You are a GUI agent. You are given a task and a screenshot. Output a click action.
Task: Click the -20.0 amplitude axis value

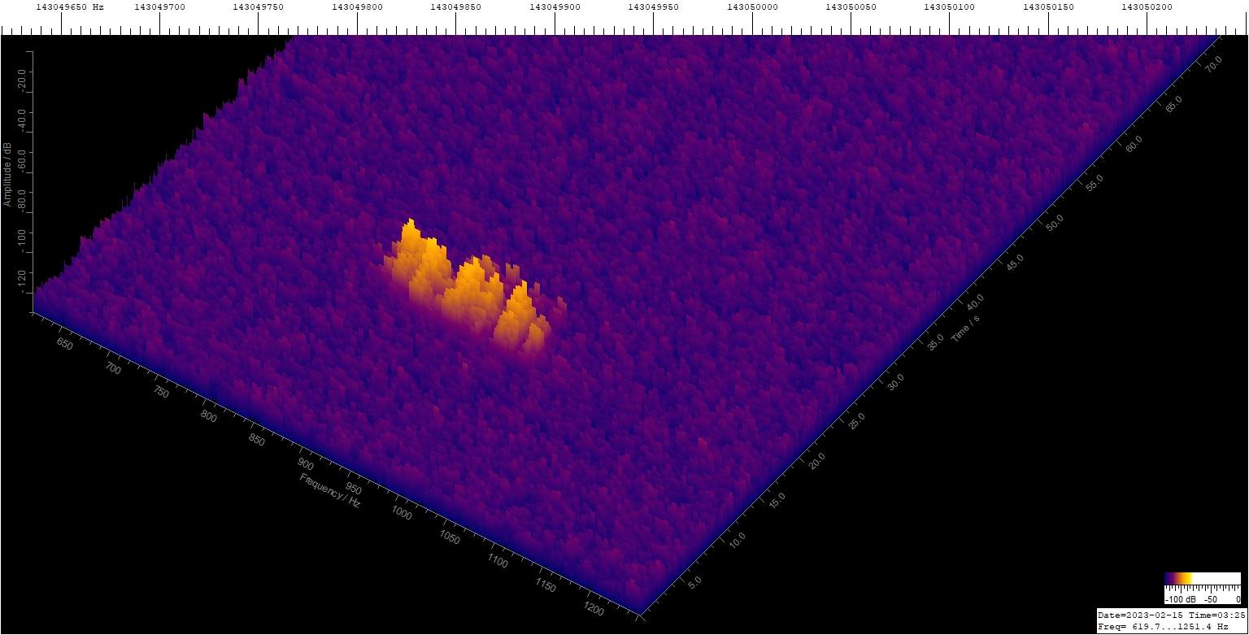[x=22, y=81]
